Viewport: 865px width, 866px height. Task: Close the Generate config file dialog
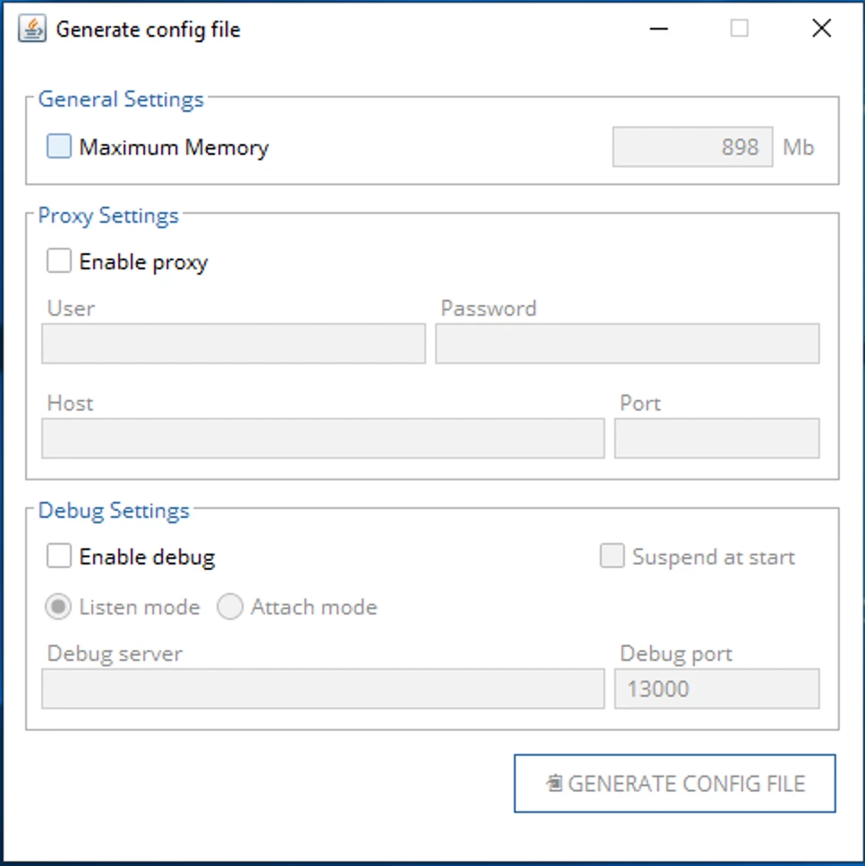[x=821, y=28]
